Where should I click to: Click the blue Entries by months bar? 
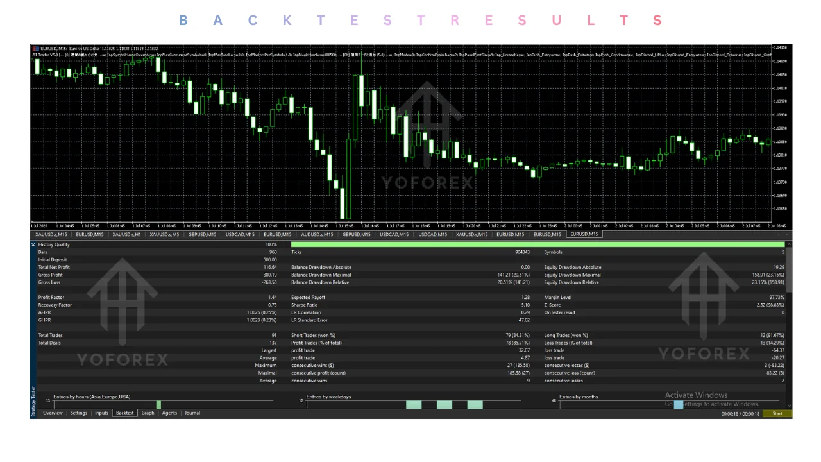click(679, 404)
